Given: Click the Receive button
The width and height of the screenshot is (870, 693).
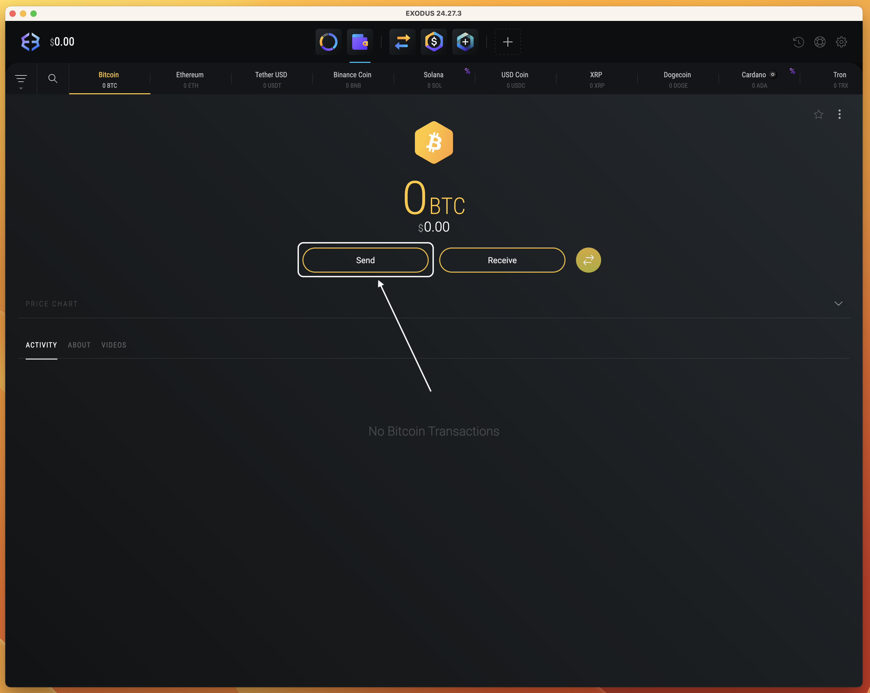Looking at the screenshot, I should tap(502, 260).
